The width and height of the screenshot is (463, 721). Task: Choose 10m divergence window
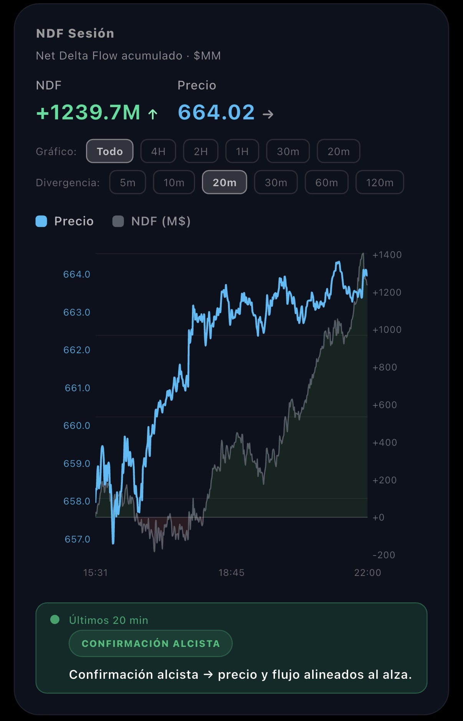(174, 182)
